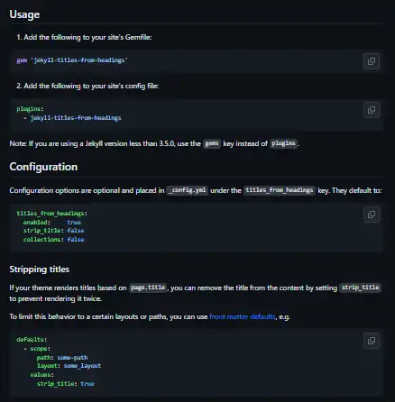The image size is (395, 402).
Task: Click the Stripping titles heading
Action: tap(40, 270)
